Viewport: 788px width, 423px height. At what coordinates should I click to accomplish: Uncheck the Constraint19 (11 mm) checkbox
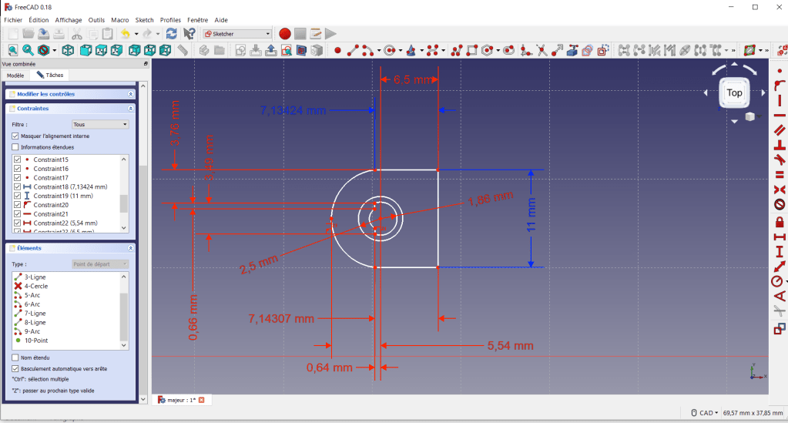(x=18, y=196)
